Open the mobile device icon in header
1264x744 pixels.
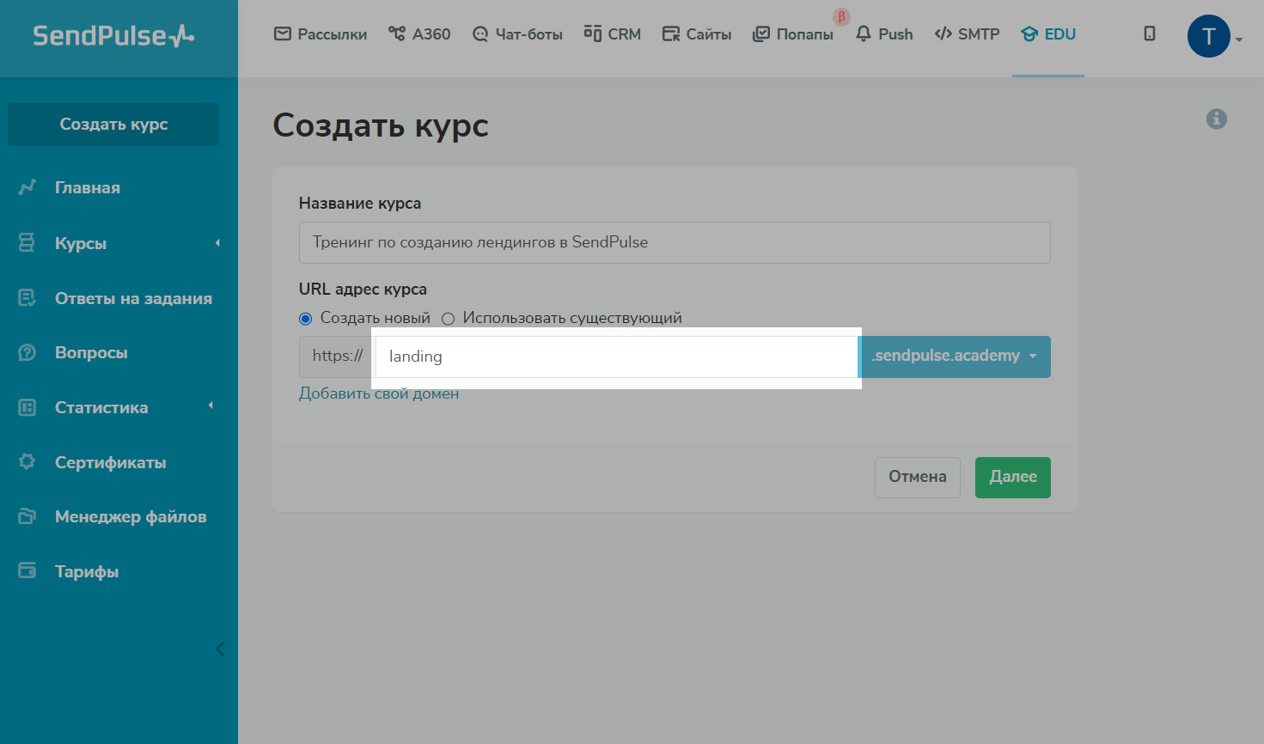[x=1149, y=34]
